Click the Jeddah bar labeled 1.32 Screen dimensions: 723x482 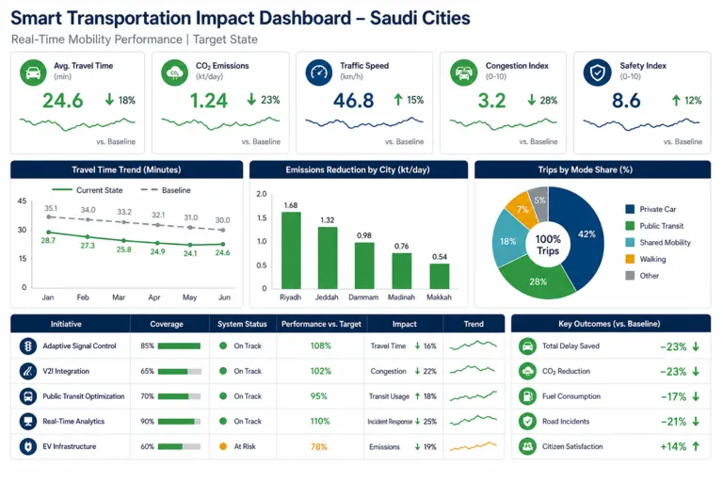click(328, 258)
